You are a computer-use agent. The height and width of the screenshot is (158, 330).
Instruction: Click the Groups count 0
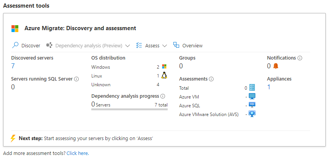[x=181, y=66]
